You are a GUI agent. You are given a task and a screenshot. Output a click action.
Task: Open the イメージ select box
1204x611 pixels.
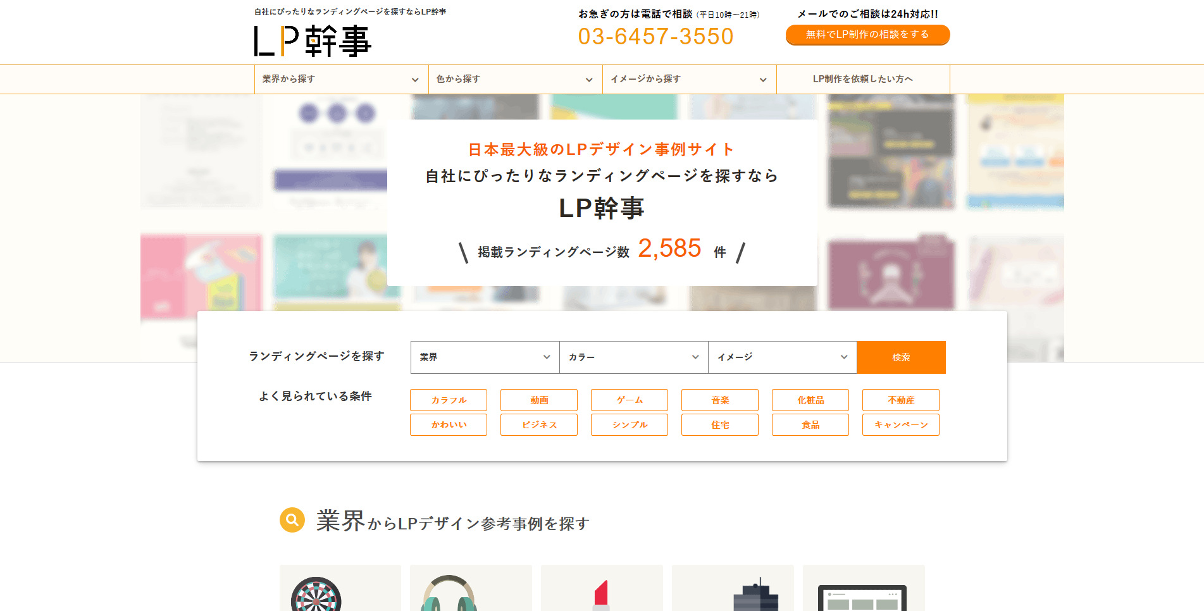(x=782, y=357)
